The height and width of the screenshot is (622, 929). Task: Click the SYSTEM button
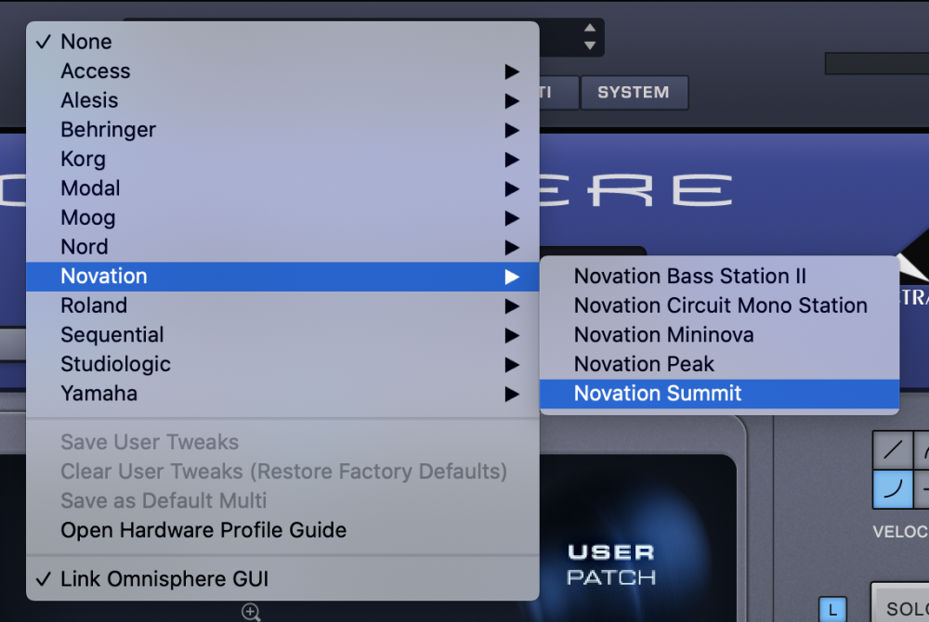point(634,92)
